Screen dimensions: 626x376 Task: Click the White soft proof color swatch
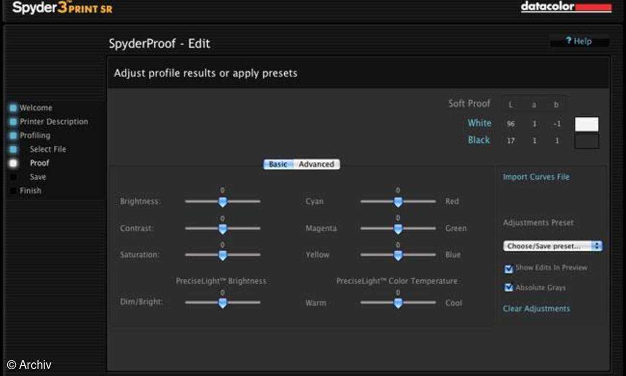586,124
